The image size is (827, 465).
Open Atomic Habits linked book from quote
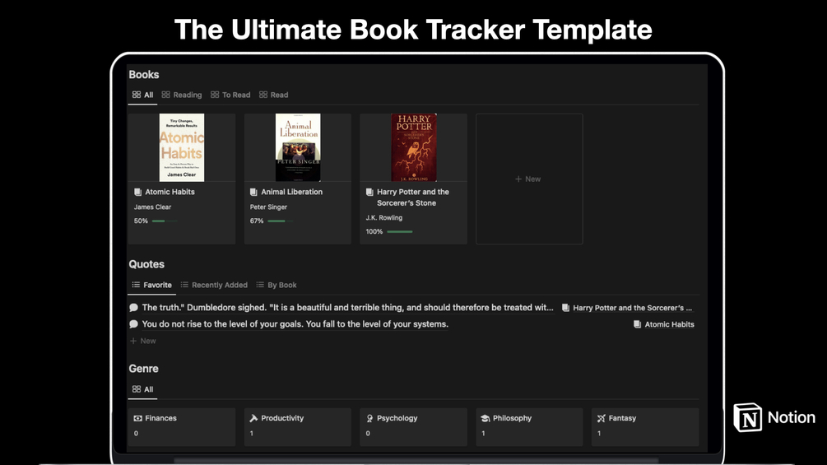tap(663, 324)
